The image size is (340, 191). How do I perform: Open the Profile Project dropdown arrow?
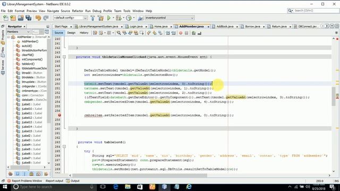pos(133,18)
